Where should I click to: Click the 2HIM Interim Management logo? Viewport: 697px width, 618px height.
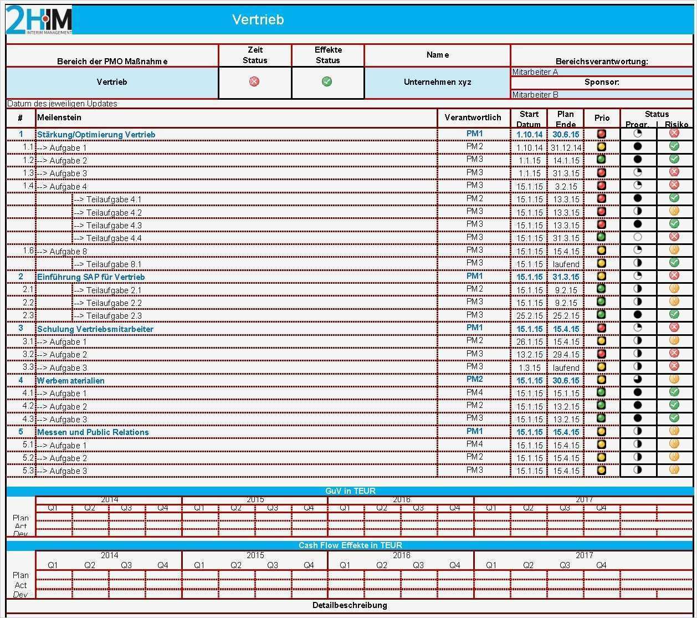pos(39,20)
